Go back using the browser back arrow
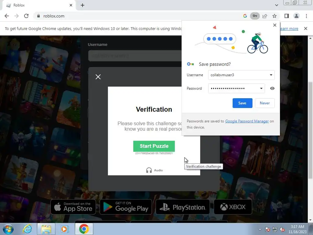 7,16
